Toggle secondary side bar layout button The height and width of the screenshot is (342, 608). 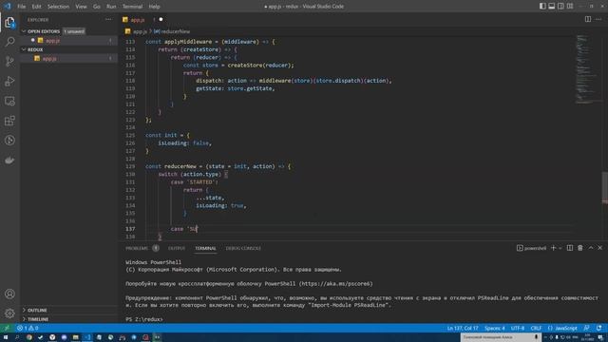560,7
